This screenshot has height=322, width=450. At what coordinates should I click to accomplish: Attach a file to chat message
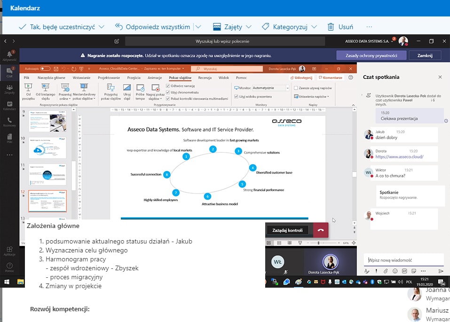[x=386, y=271]
